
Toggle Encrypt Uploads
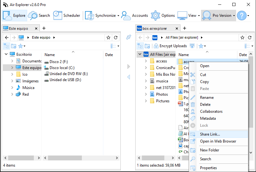170,46
